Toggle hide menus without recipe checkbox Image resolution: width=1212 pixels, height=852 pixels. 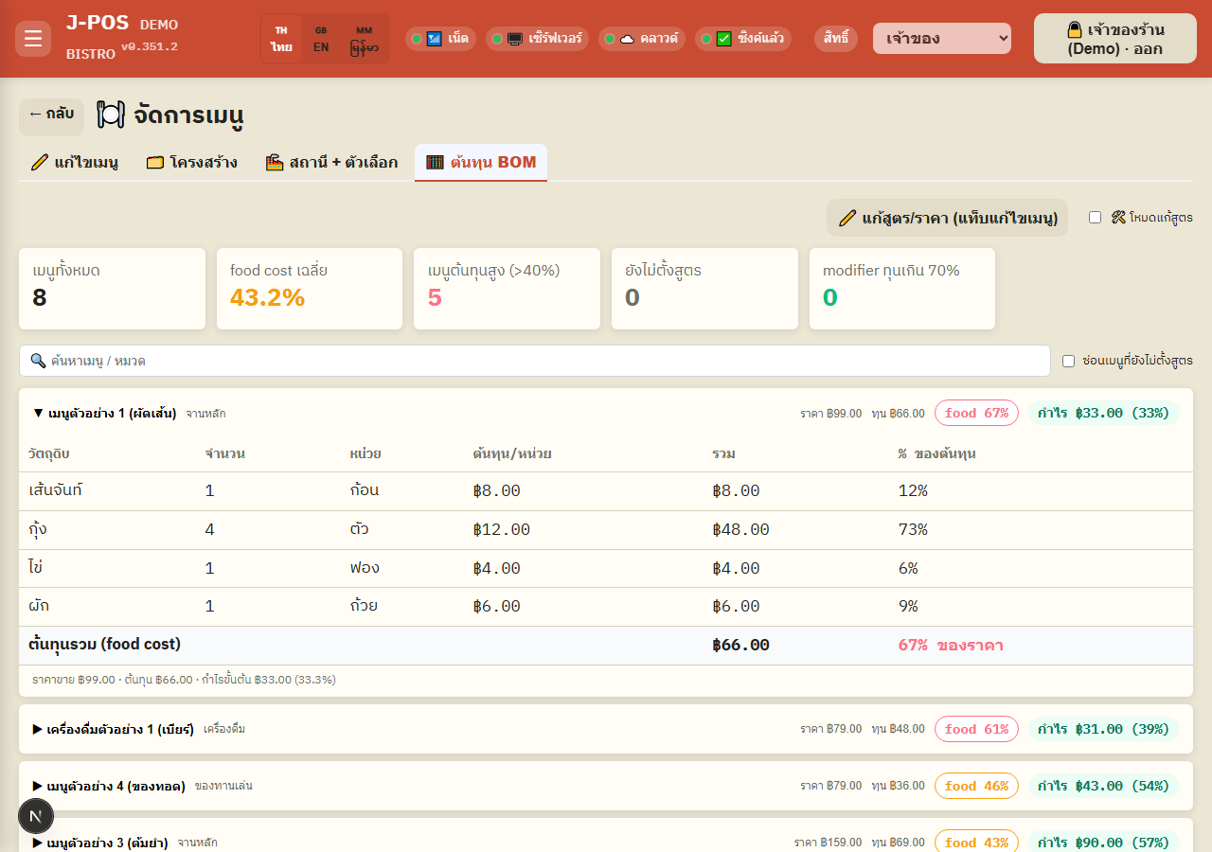pyautogui.click(x=1068, y=361)
